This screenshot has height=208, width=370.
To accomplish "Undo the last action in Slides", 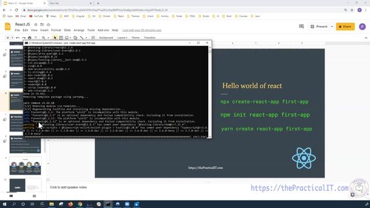I will click(x=18, y=38).
